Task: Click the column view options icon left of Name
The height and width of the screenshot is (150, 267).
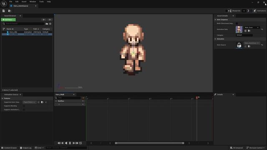Action: click(x=4, y=29)
